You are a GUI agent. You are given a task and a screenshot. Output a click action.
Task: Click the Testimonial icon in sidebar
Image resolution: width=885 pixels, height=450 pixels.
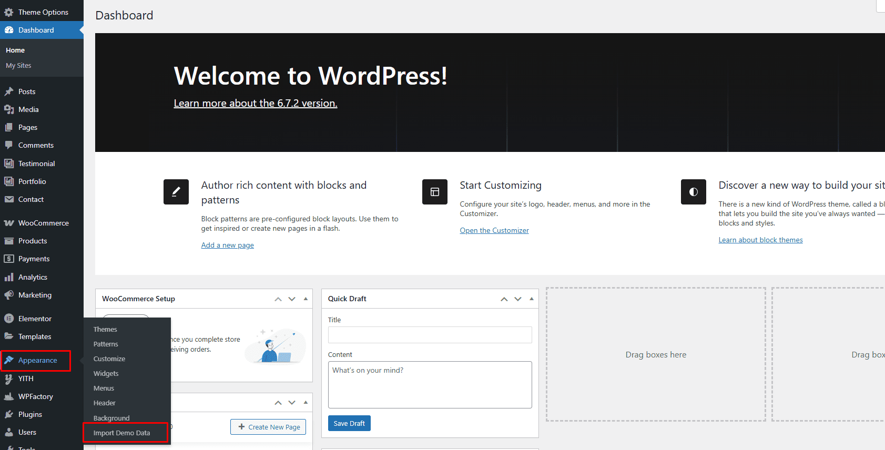pos(9,163)
